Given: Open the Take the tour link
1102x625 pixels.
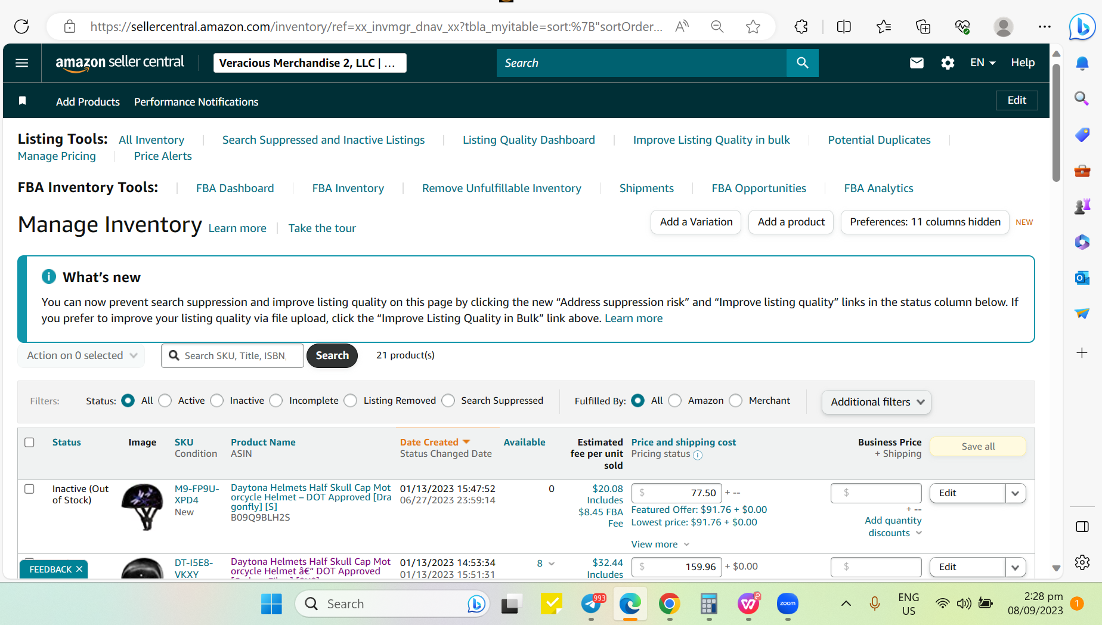Looking at the screenshot, I should click(322, 228).
